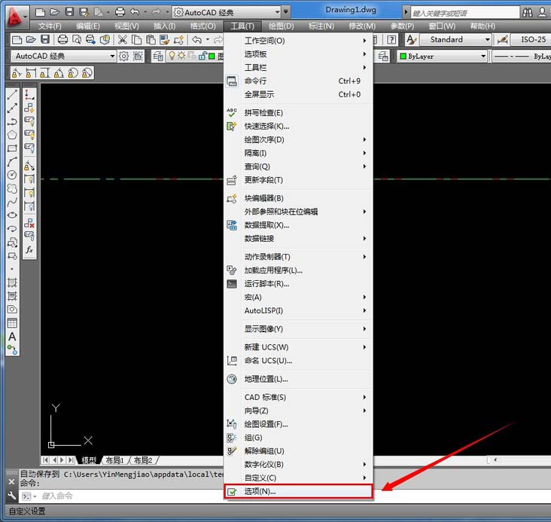The image size is (551, 522).
Task: Open the 帮助(H) menu
Action: click(x=483, y=26)
